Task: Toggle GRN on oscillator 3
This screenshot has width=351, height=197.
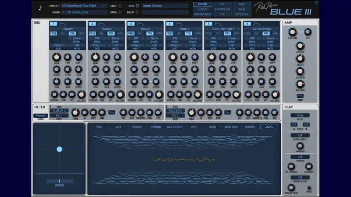Action: [158, 33]
